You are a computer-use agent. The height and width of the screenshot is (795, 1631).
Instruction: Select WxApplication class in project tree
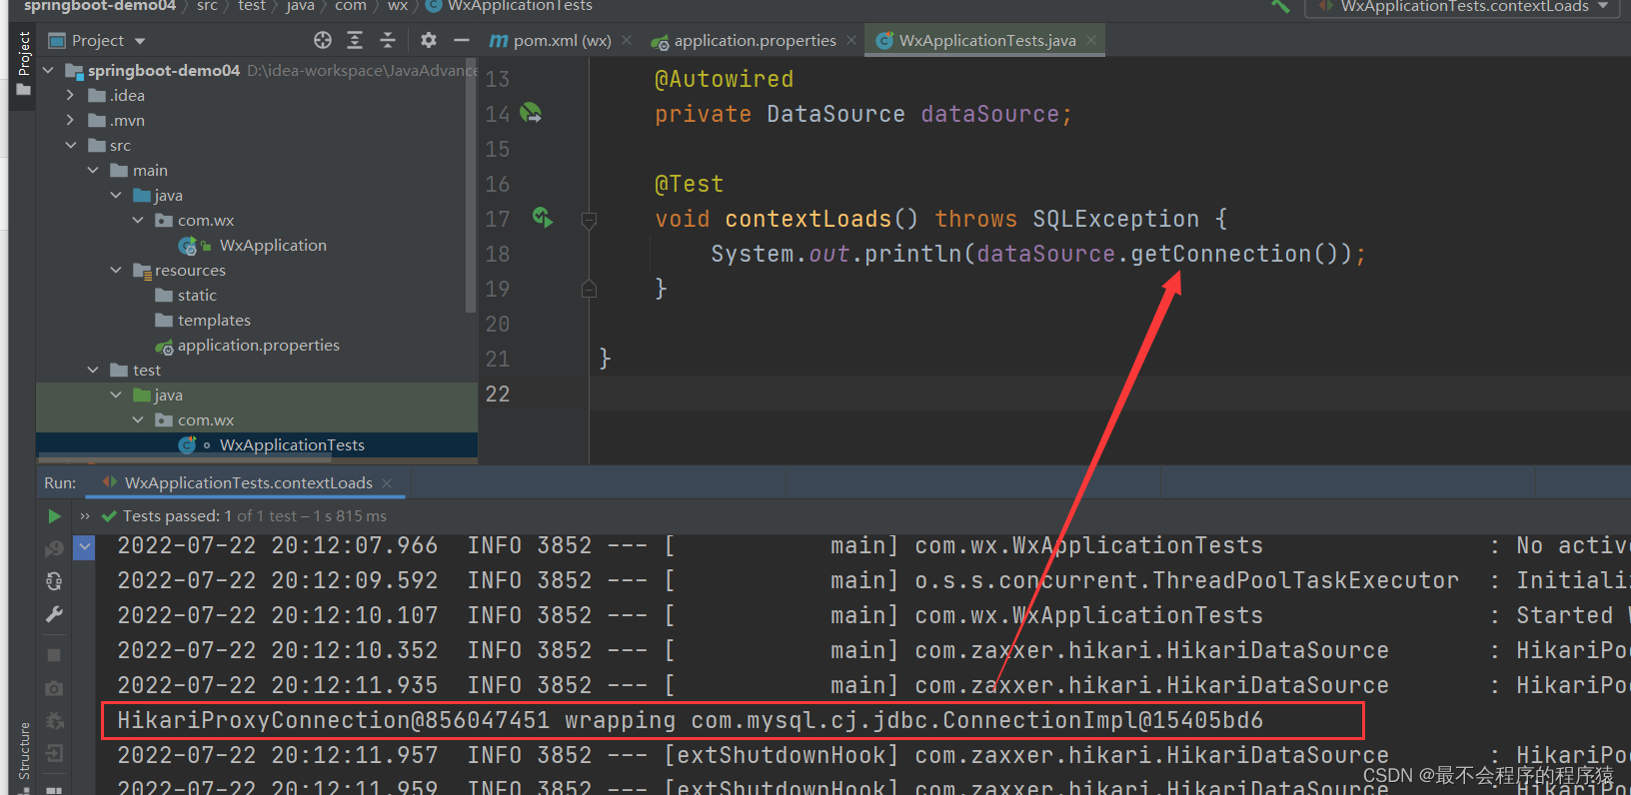point(273,246)
